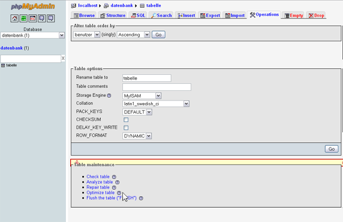Open the benutzer order-by column dropdown
Viewport: 343px width, 222px height.
point(86,35)
